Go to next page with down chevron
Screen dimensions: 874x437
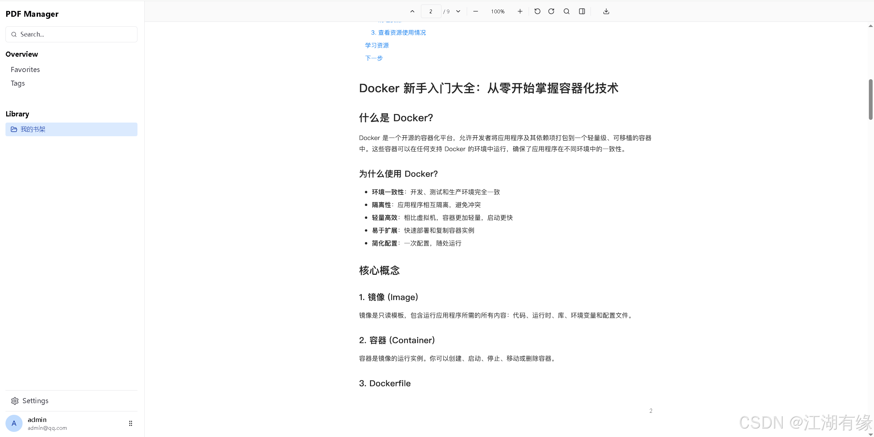(458, 11)
